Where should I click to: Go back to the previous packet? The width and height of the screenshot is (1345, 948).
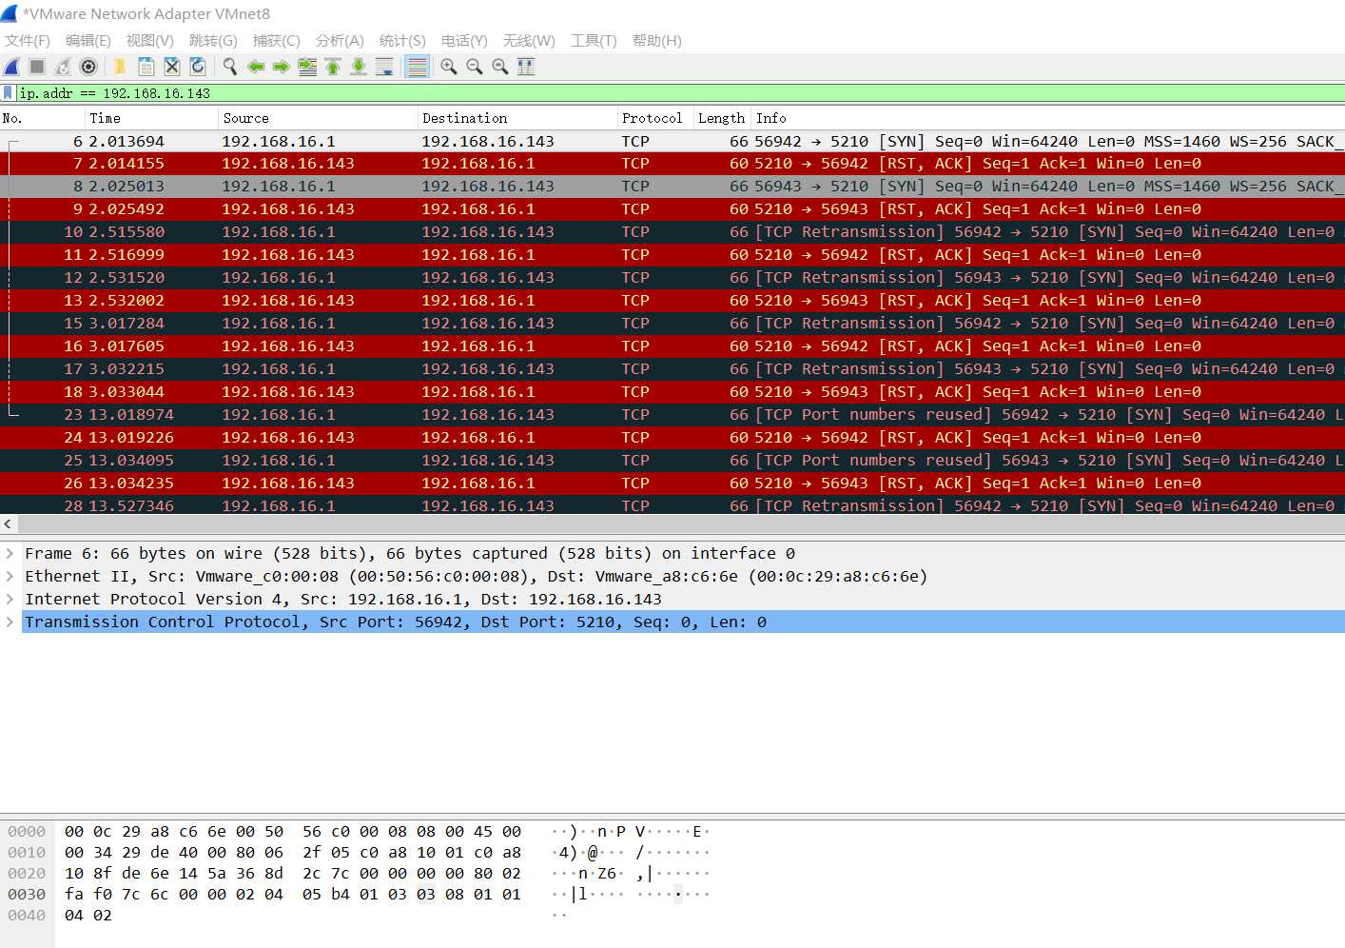[256, 67]
